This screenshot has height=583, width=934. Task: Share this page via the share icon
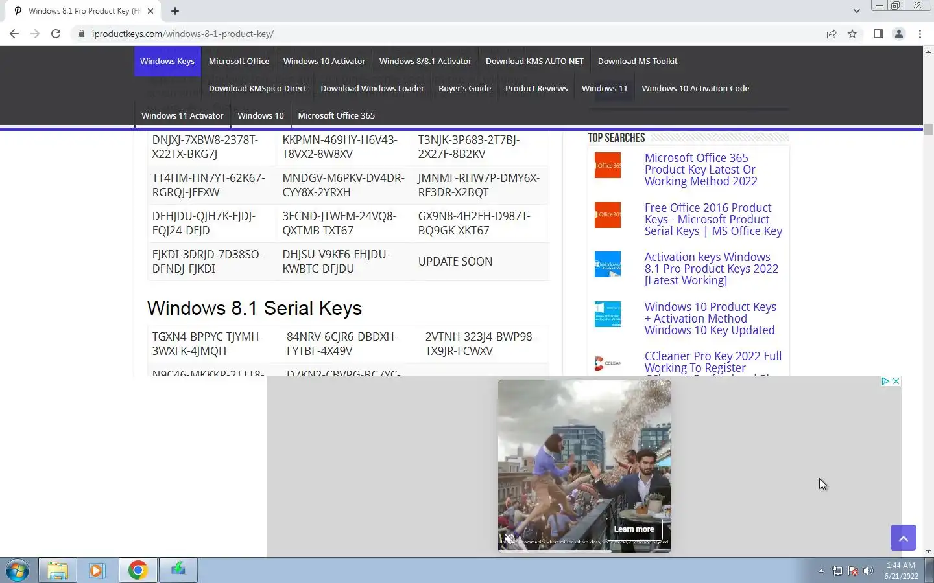(832, 34)
